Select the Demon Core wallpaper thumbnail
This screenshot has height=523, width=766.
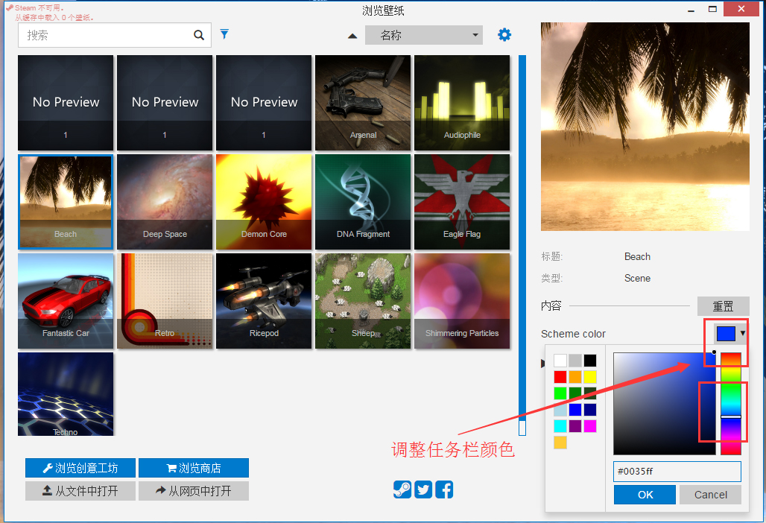tap(264, 202)
